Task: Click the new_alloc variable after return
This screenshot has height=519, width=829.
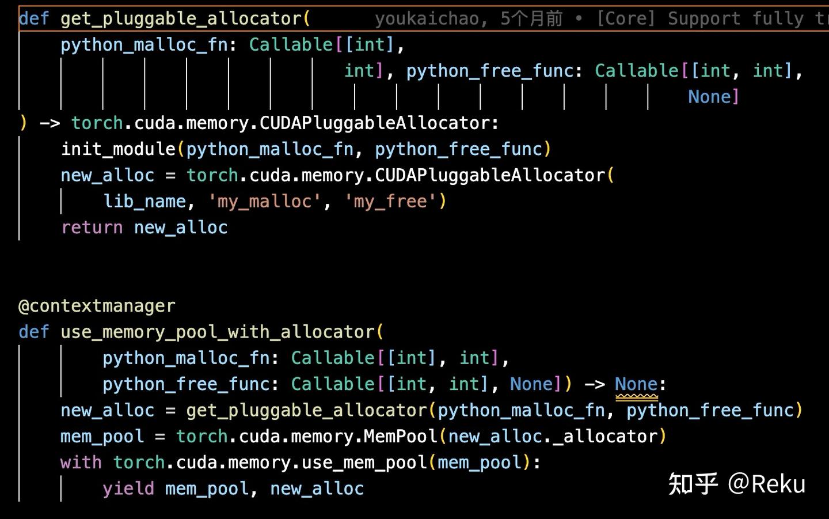Action: tap(181, 228)
